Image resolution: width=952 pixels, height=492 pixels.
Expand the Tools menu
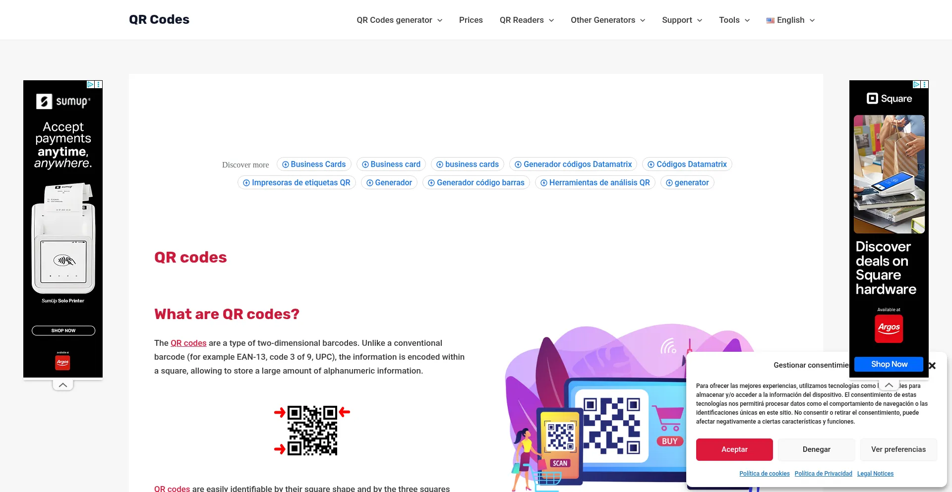(x=734, y=20)
